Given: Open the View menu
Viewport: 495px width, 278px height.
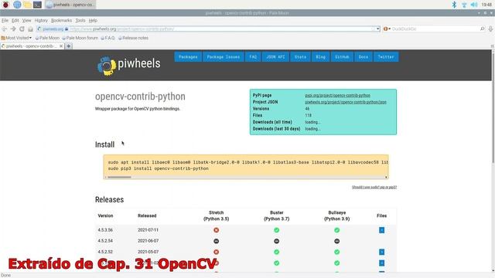Looking at the screenshot, I should 26,21.
